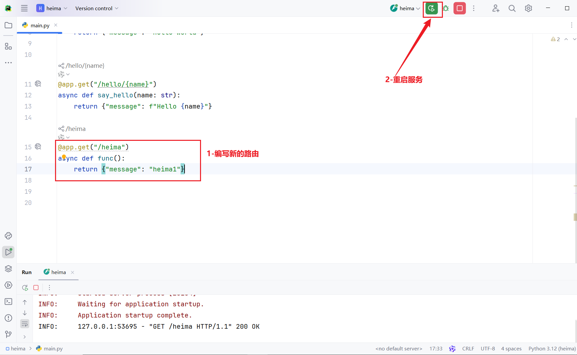The width and height of the screenshot is (577, 355).
Task: Open the Problems tool window
Action: coord(9,318)
